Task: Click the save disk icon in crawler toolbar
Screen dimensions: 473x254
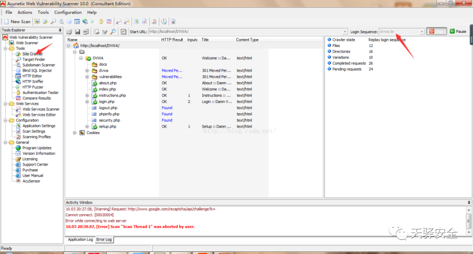Action: [78, 31]
